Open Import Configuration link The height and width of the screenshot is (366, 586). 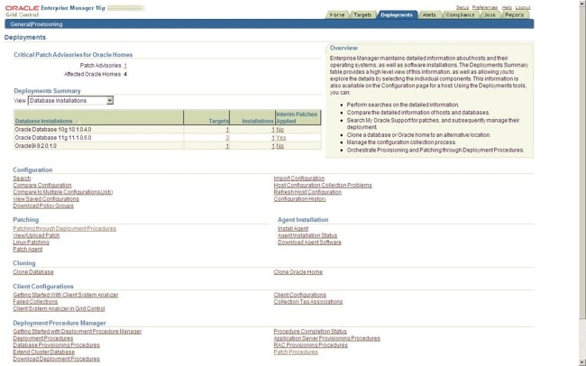(299, 178)
